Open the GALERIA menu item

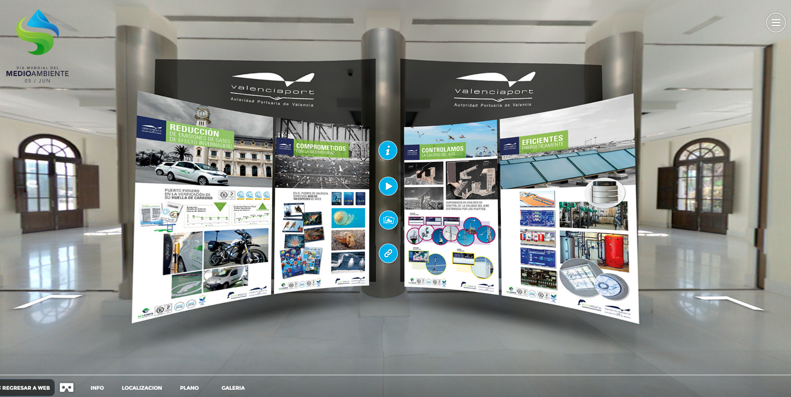(x=233, y=388)
